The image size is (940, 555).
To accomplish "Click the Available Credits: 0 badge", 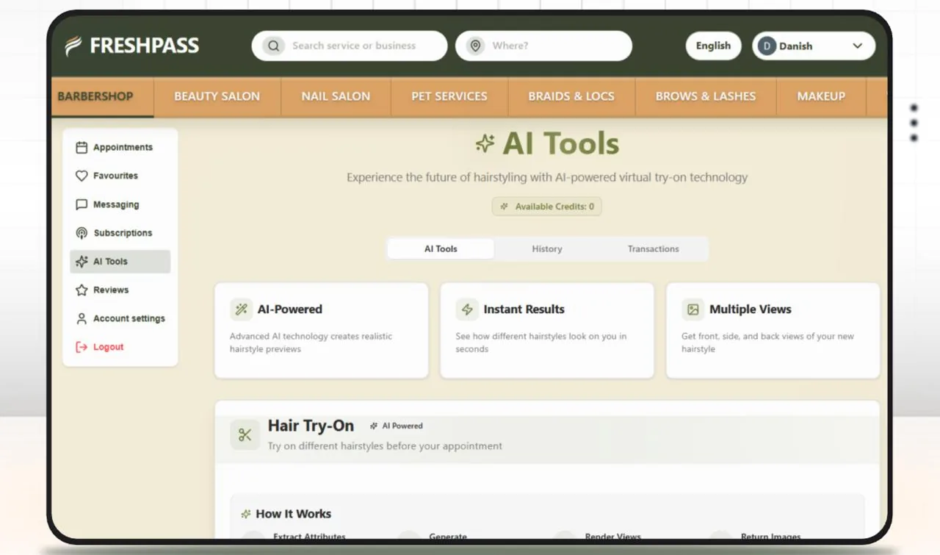I will click(x=547, y=207).
